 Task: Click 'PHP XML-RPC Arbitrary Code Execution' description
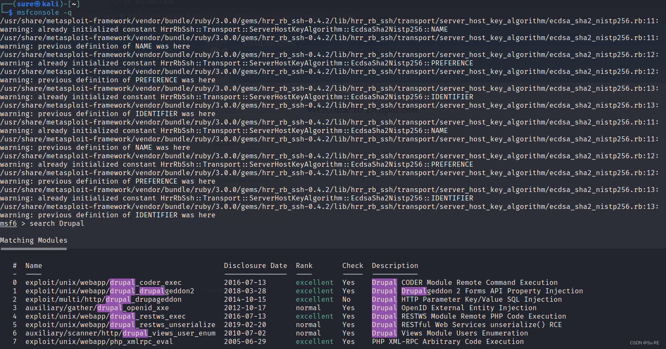point(448,341)
